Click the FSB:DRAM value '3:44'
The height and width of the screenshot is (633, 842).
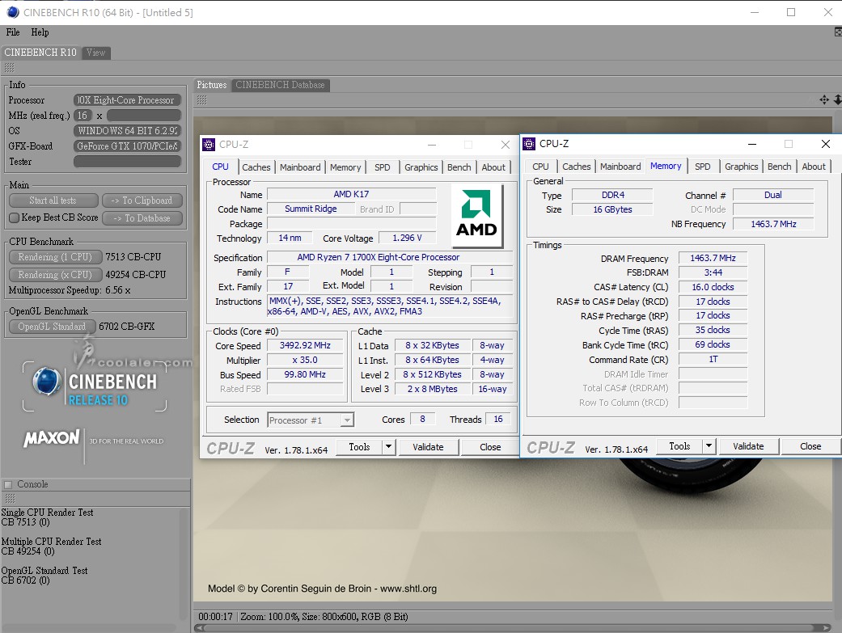pos(713,272)
